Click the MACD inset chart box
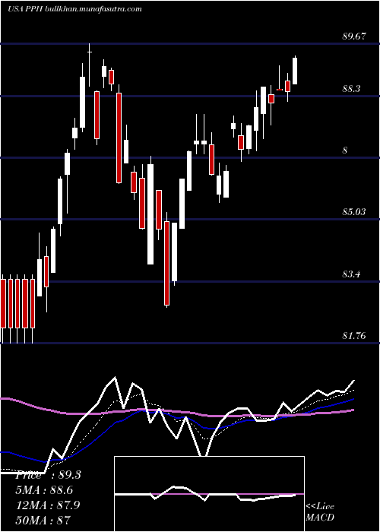The image size is (380, 532). 209,494
